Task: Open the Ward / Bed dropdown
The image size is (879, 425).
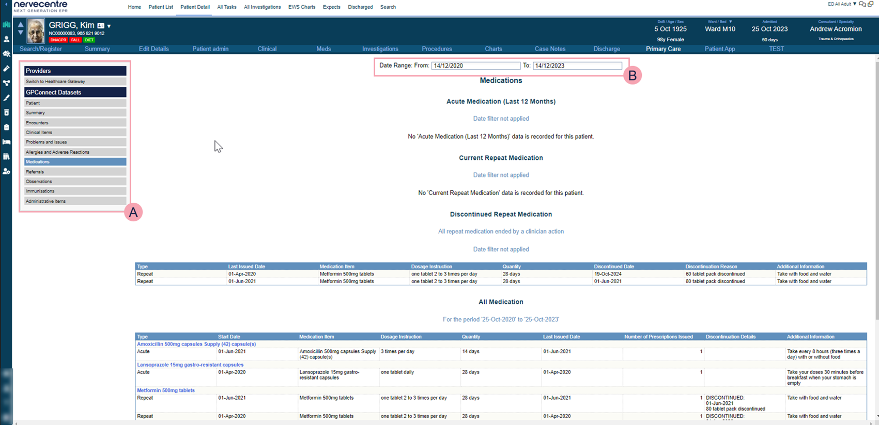Action: pyautogui.click(x=730, y=22)
